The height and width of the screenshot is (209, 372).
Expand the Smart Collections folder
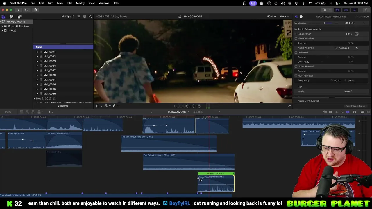coord(2,26)
